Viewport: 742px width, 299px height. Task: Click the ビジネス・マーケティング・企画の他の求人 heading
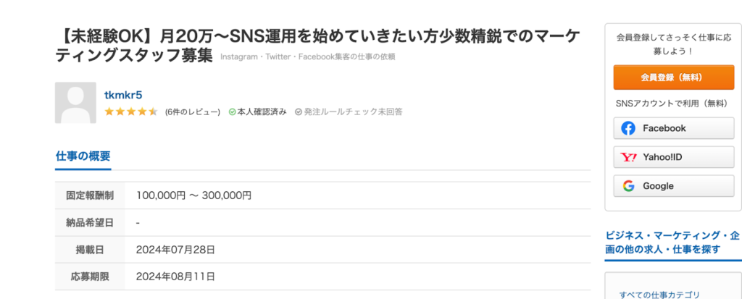tap(672, 243)
